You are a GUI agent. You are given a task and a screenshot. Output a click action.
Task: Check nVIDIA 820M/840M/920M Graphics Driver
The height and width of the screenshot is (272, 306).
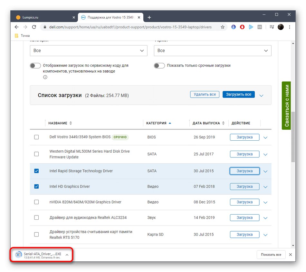36,202
